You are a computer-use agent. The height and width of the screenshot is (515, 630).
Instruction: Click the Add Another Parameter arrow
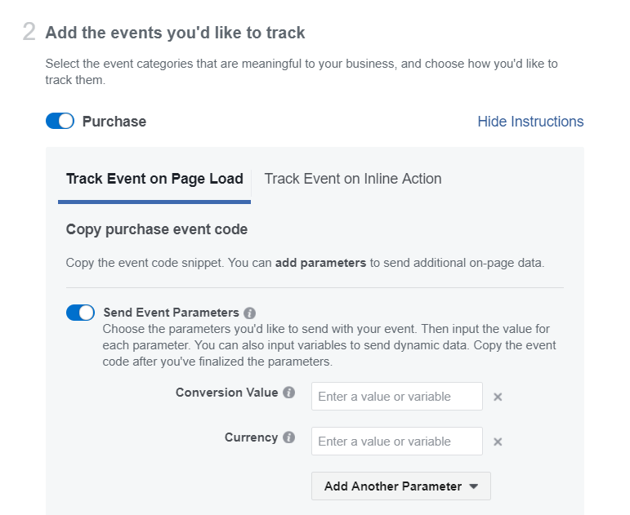tap(474, 486)
